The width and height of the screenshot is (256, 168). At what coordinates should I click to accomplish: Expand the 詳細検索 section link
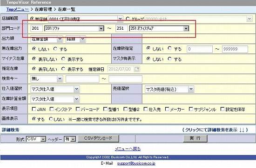coord(215,130)
